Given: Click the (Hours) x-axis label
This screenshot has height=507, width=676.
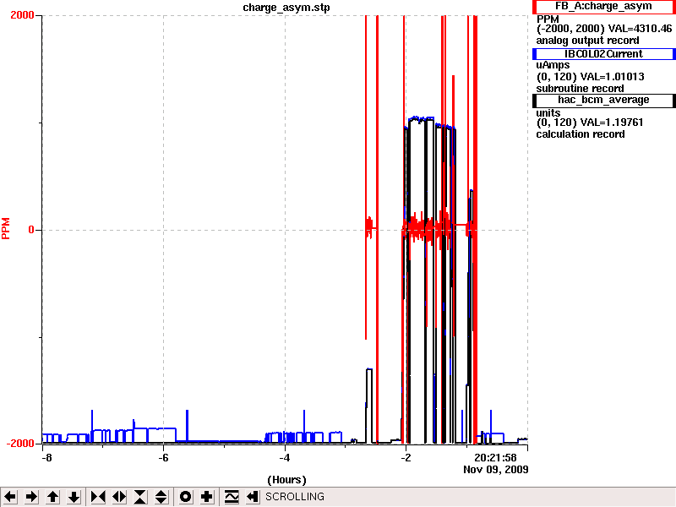Looking at the screenshot, I should pos(286,480).
